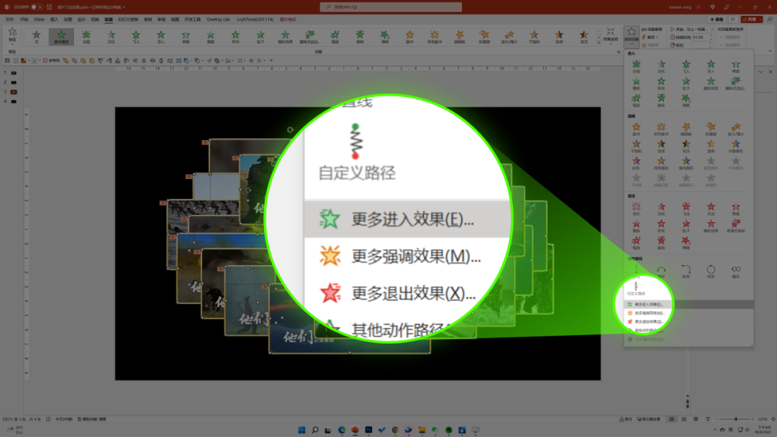Image resolution: width=777 pixels, height=437 pixels.
Task: Switch to the OneKey Lite tab
Action: click(218, 19)
